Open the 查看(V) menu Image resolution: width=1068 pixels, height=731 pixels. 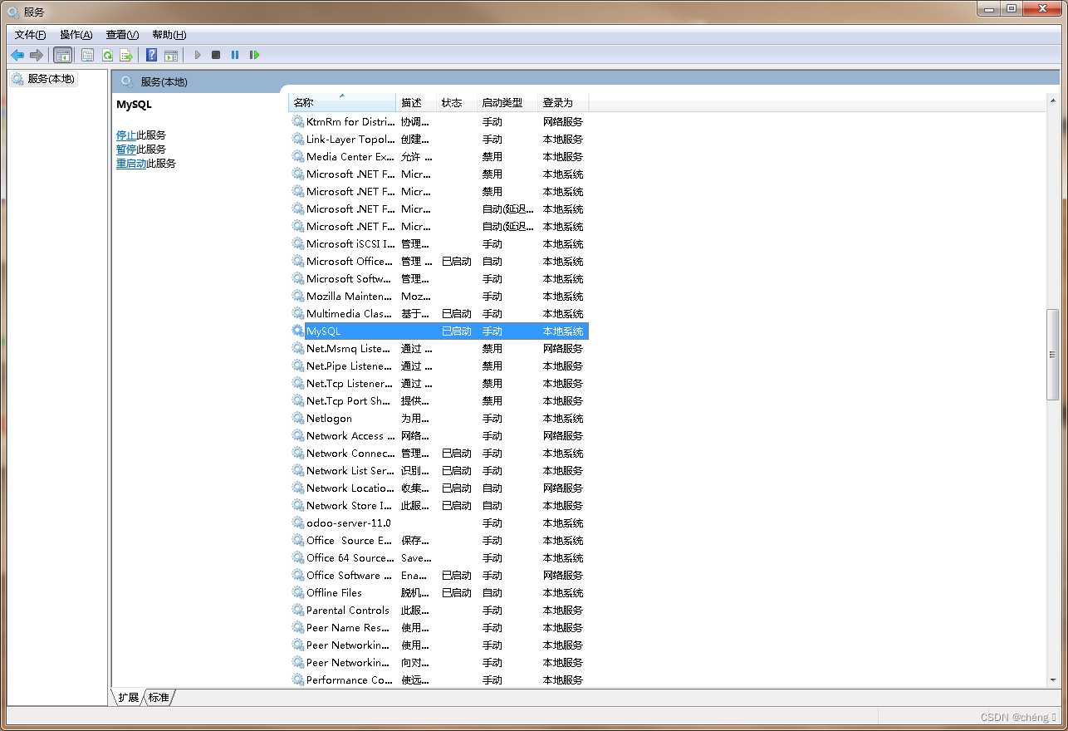[122, 35]
